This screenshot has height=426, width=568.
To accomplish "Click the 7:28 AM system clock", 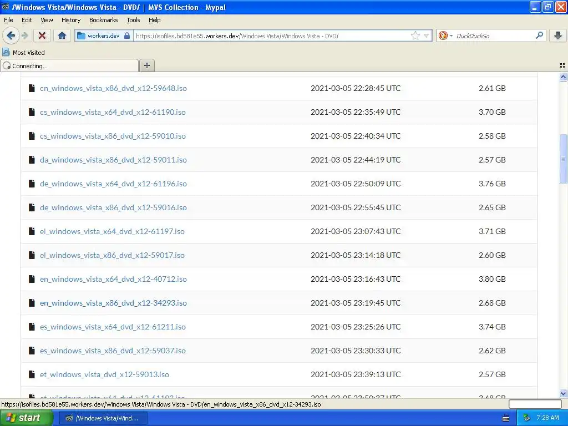I will 547,418.
